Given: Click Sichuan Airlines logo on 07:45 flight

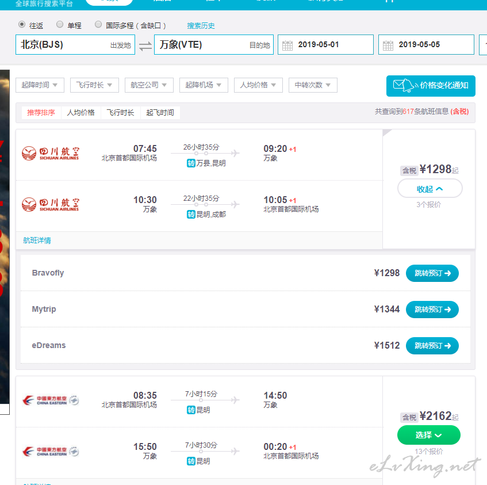Looking at the screenshot, I should pyautogui.click(x=51, y=153).
